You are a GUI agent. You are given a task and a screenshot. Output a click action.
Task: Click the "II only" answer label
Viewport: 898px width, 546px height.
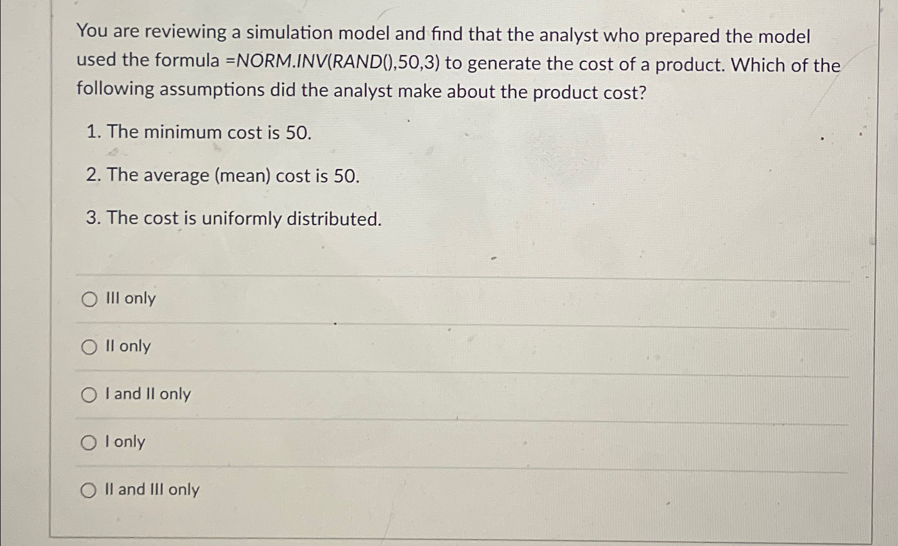(127, 347)
